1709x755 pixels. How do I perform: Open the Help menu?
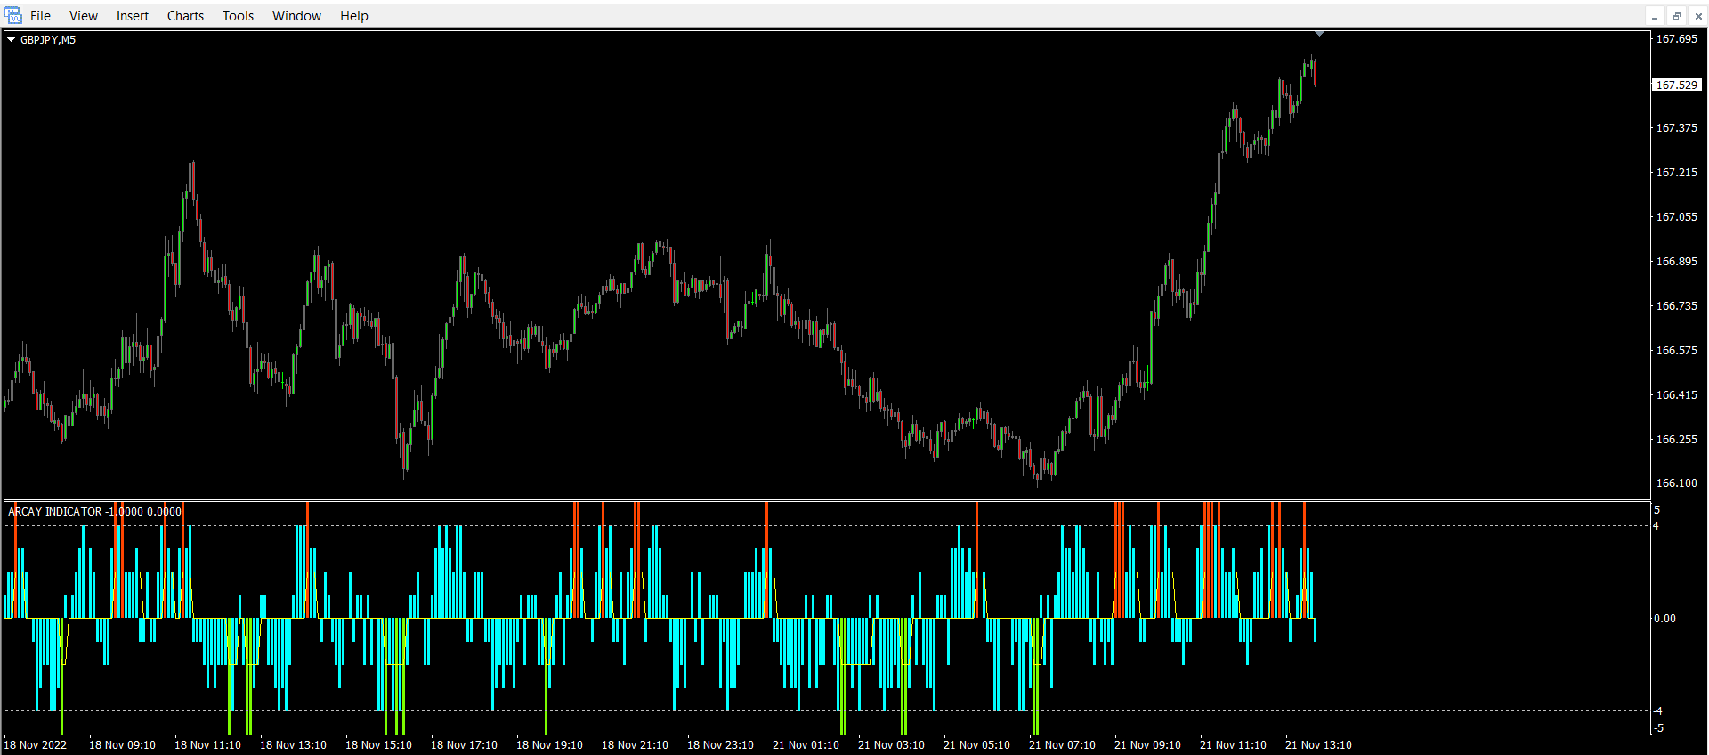[x=353, y=16]
